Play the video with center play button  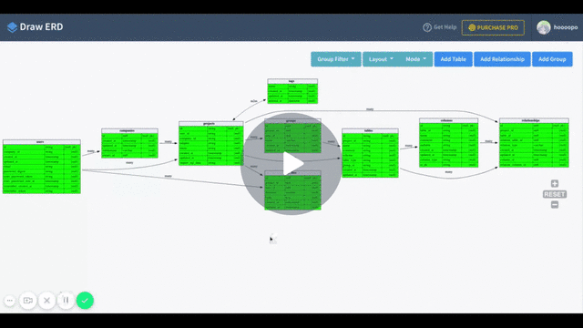coord(291,164)
